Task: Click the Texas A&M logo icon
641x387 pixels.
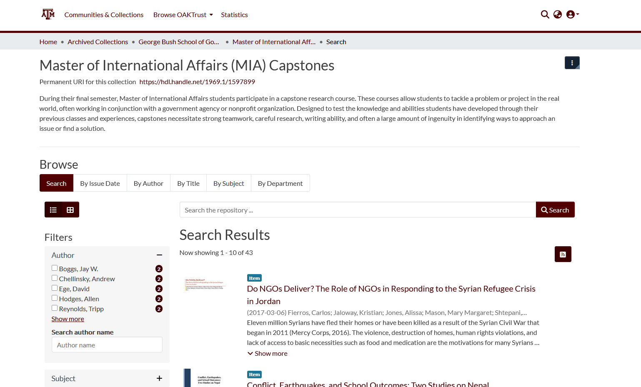Action: [x=48, y=15]
